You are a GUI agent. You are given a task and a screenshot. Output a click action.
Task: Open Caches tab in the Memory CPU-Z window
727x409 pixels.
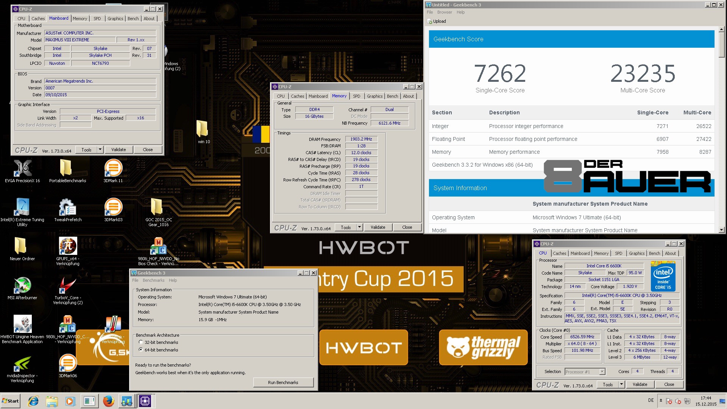click(297, 96)
